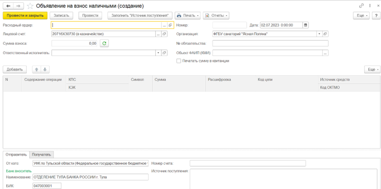The width and height of the screenshot is (381, 189).
Task: Click the № обязательства field
Action: click(x=270, y=43)
